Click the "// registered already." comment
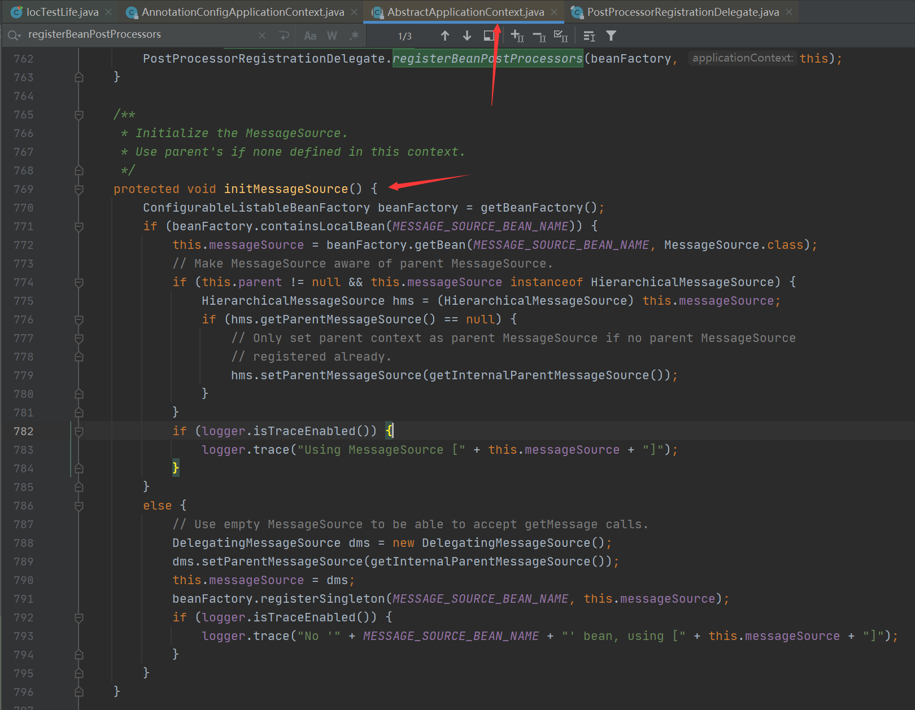This screenshot has height=710, width=915. [x=311, y=357]
